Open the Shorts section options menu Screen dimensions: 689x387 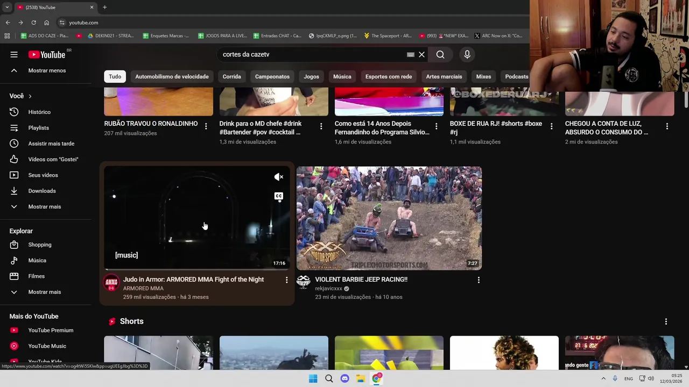[666, 321]
